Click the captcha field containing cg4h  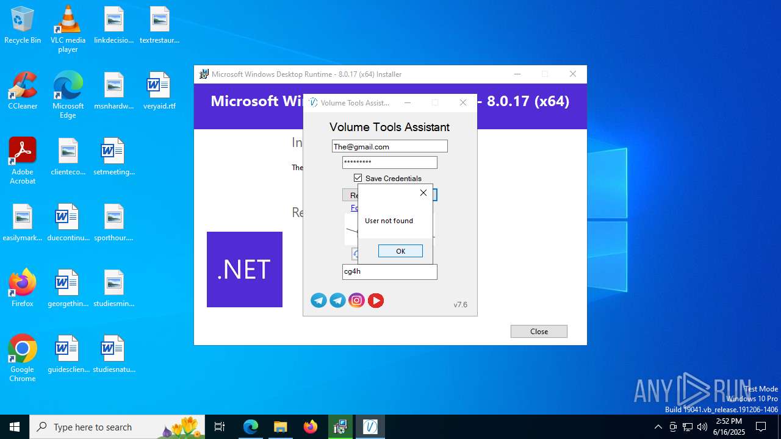coord(389,272)
